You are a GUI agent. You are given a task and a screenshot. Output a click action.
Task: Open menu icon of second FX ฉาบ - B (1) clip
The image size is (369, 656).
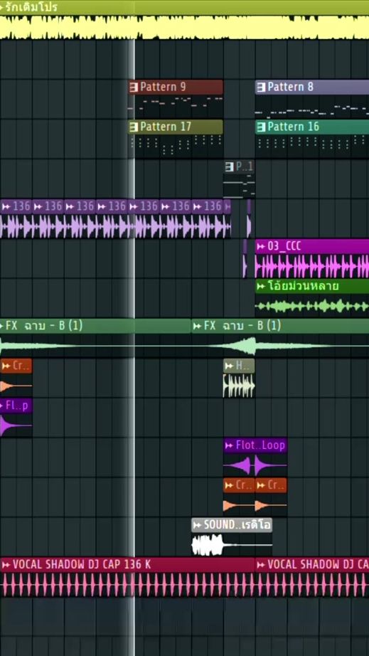pos(198,326)
